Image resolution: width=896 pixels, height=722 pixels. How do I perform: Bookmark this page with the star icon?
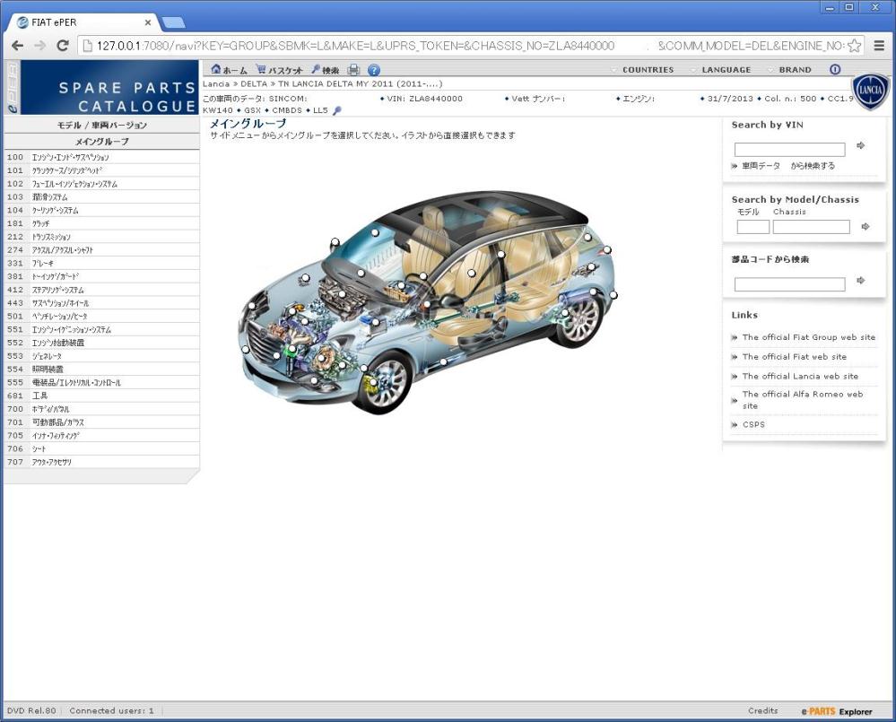tap(854, 46)
